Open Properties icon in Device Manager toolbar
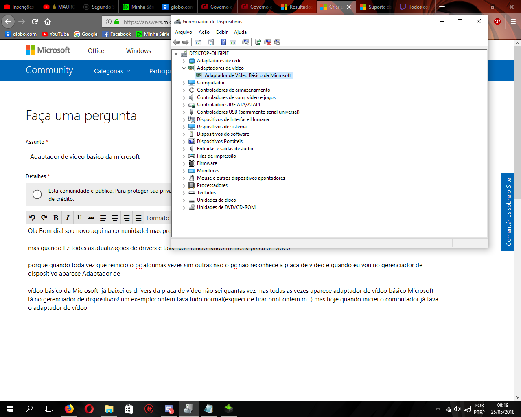Screen dimensions: 521x417 pyautogui.click(x=210, y=42)
